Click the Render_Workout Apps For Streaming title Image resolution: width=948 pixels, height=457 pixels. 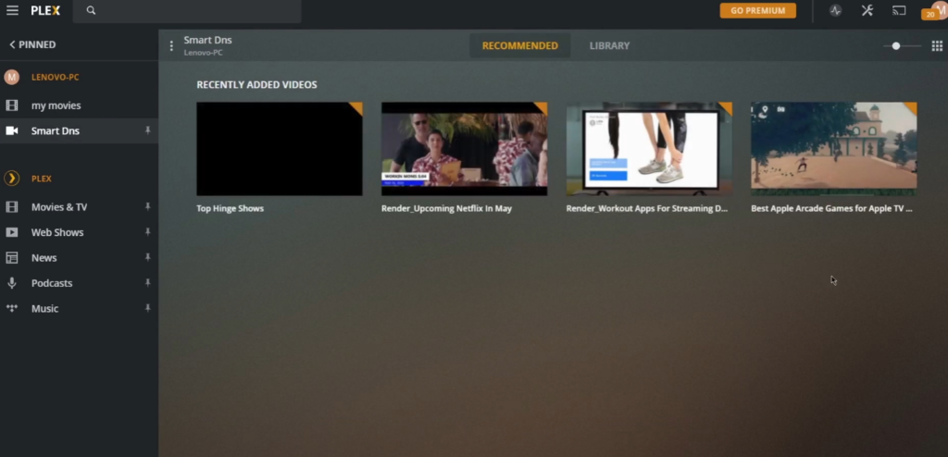(647, 208)
